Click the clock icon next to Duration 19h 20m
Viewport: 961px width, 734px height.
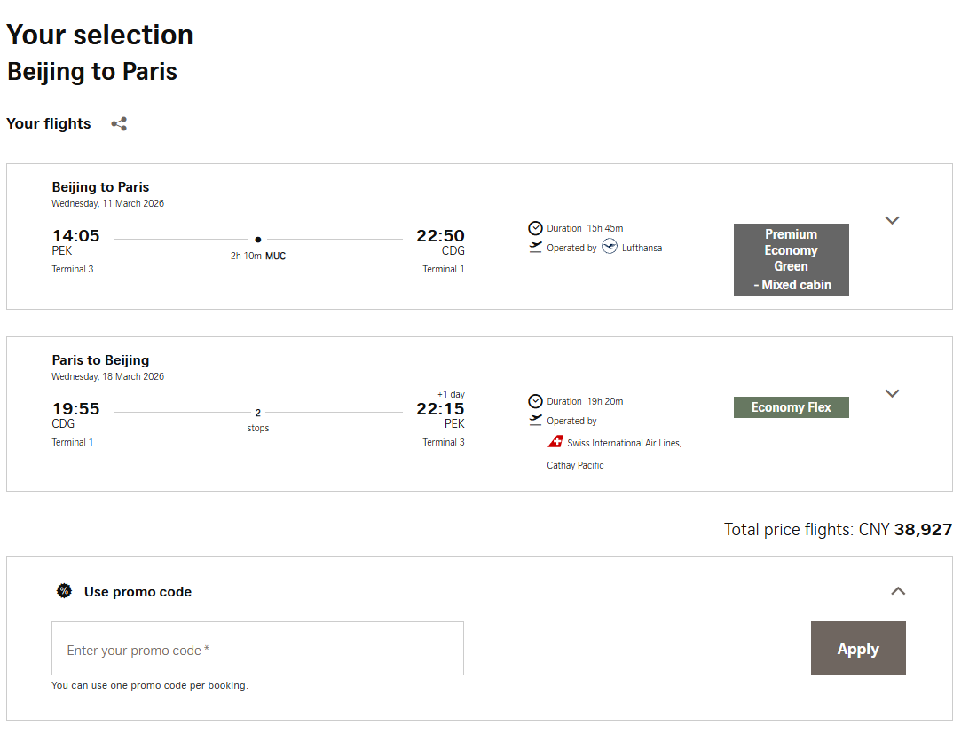pos(535,401)
